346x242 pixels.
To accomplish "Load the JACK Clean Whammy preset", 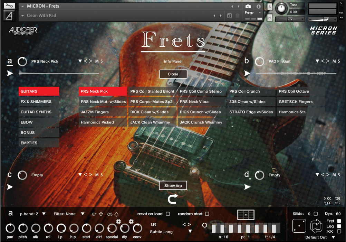I will [x=152, y=122].
